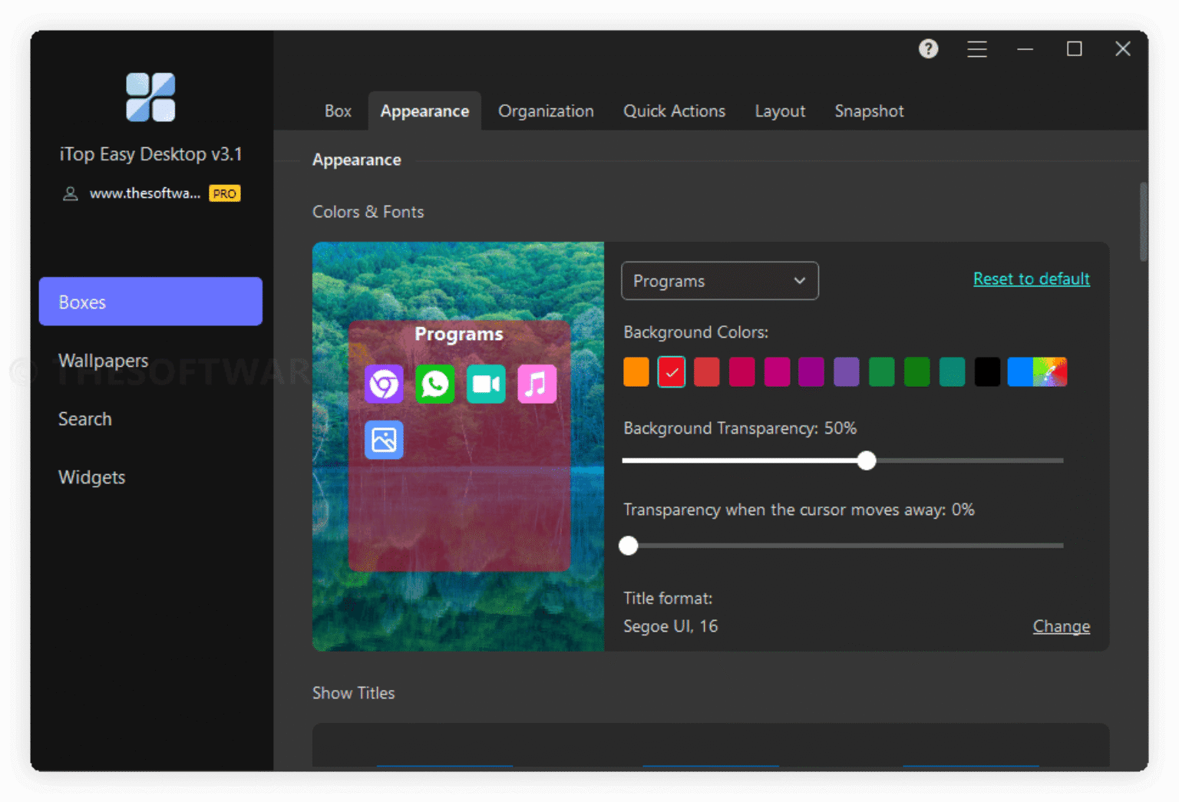The height and width of the screenshot is (802, 1179).
Task: Switch to the Quick Actions tab
Action: coord(674,111)
